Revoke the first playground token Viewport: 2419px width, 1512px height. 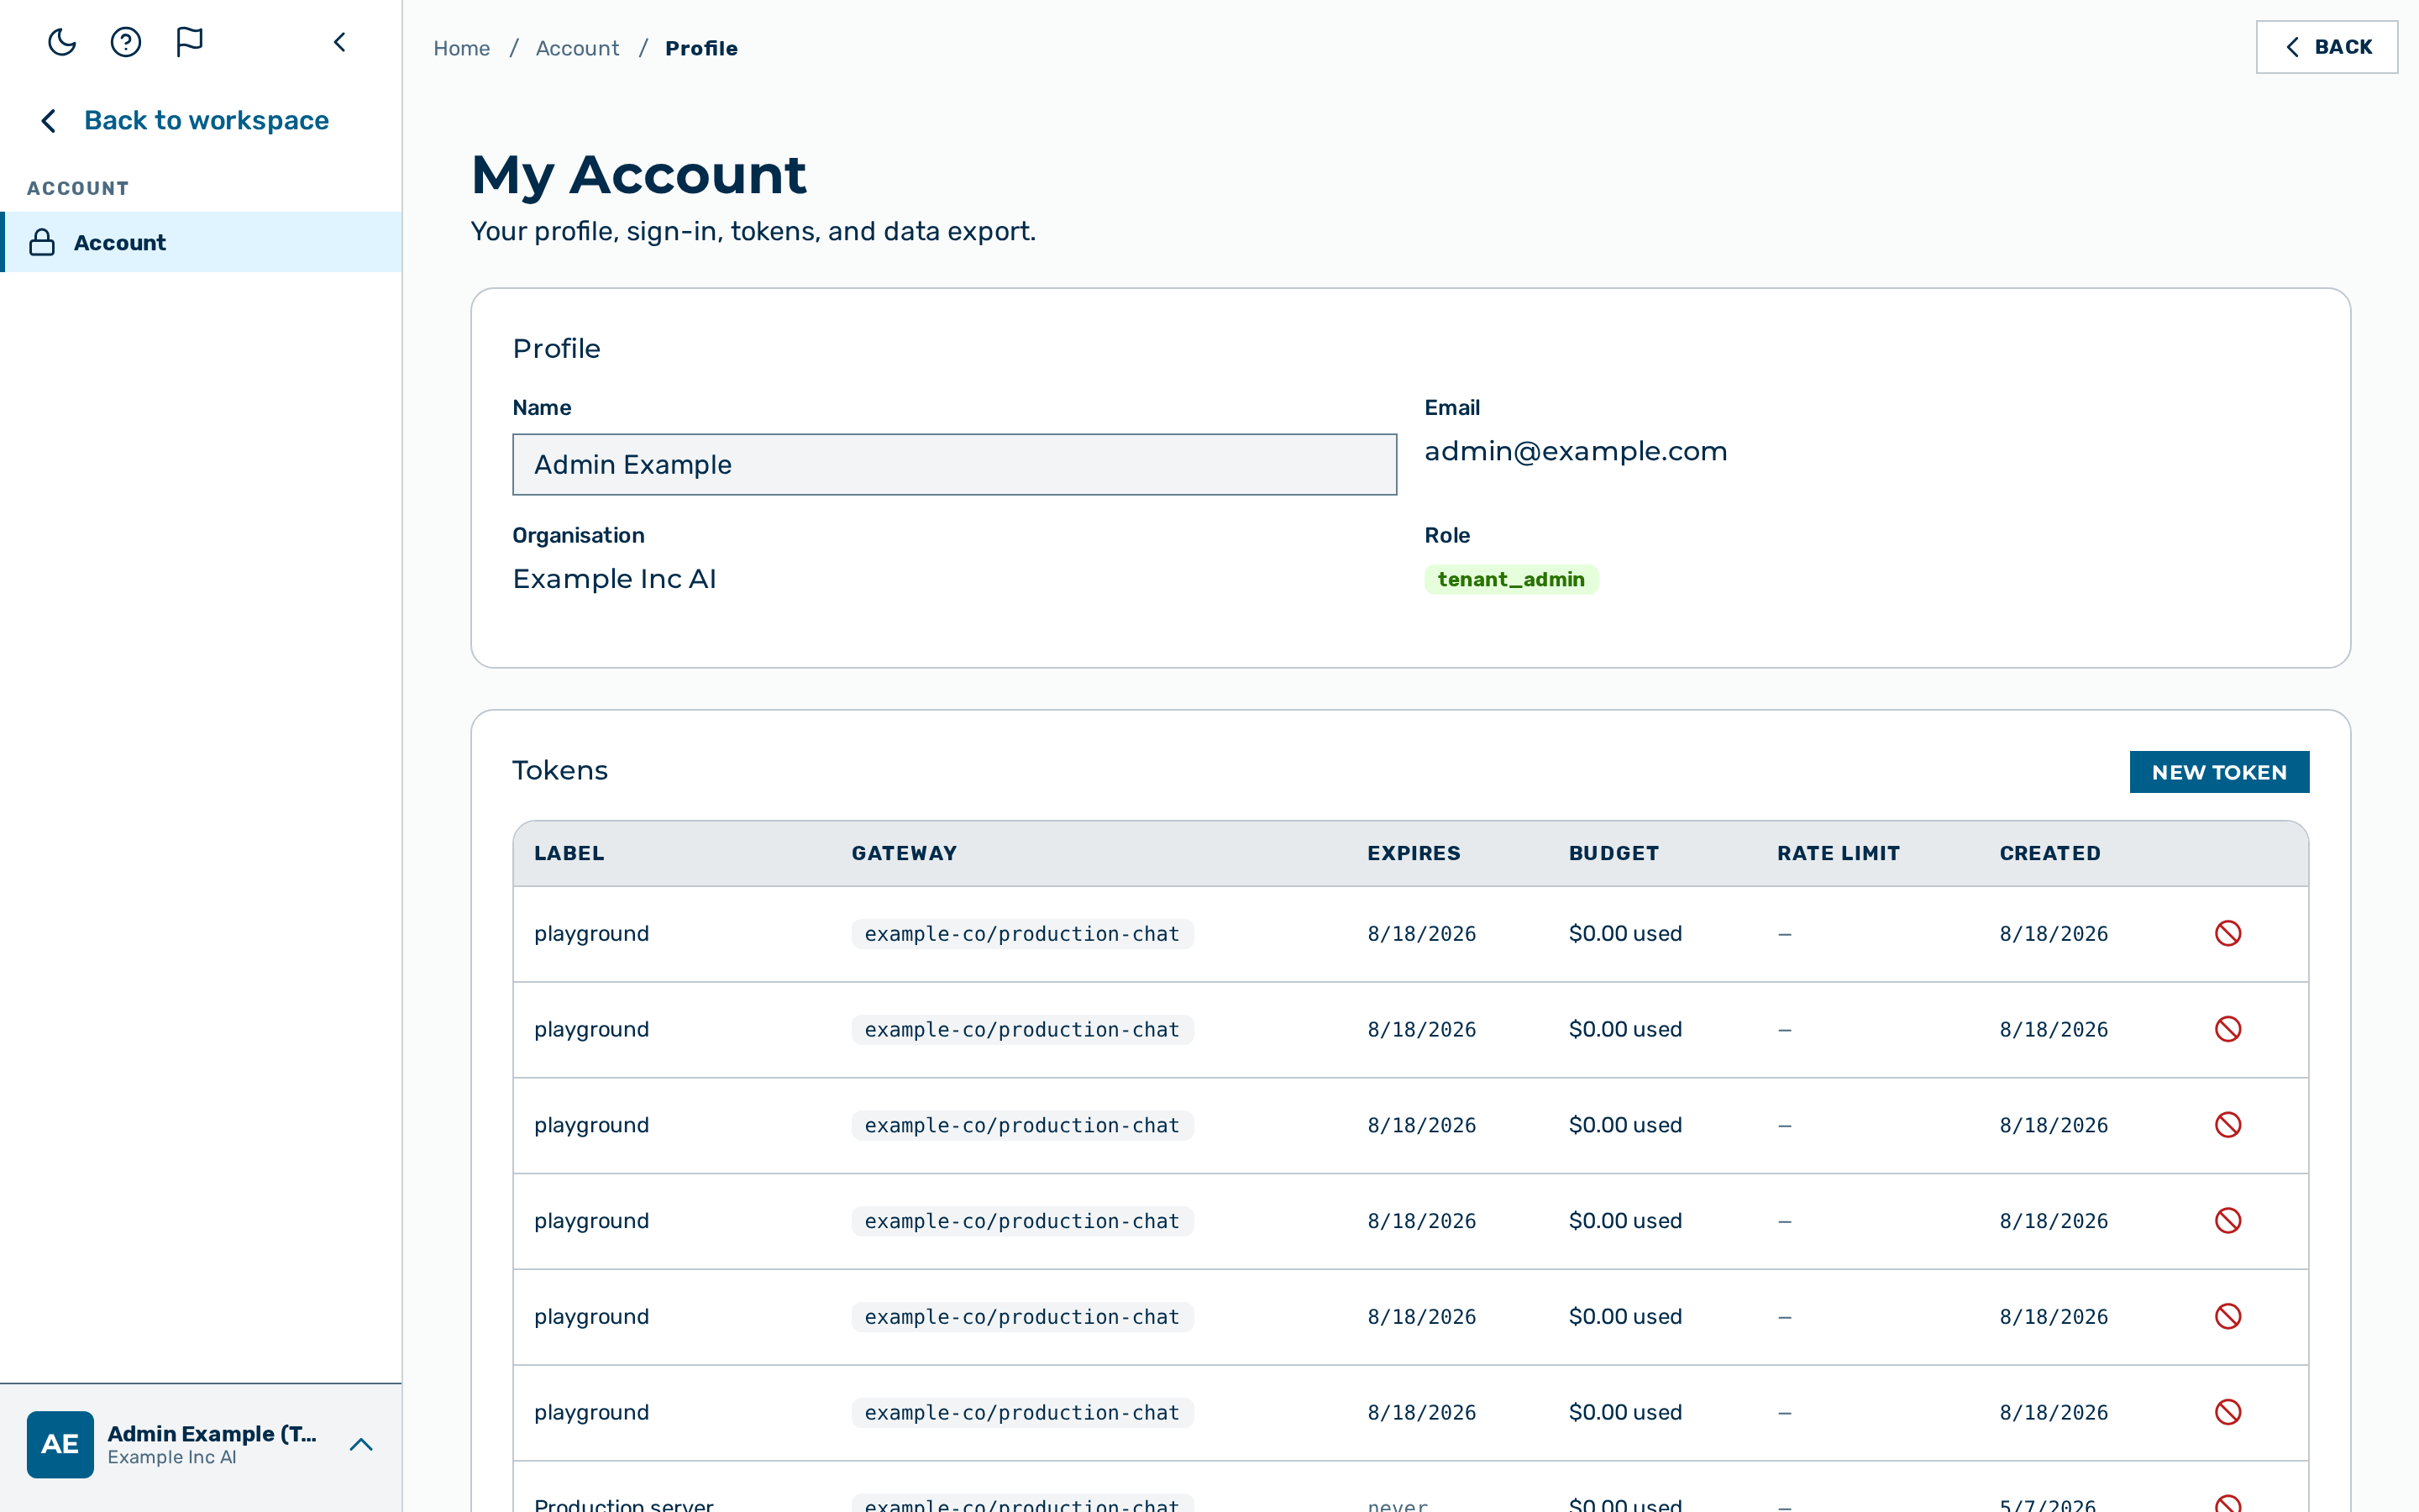2228,933
